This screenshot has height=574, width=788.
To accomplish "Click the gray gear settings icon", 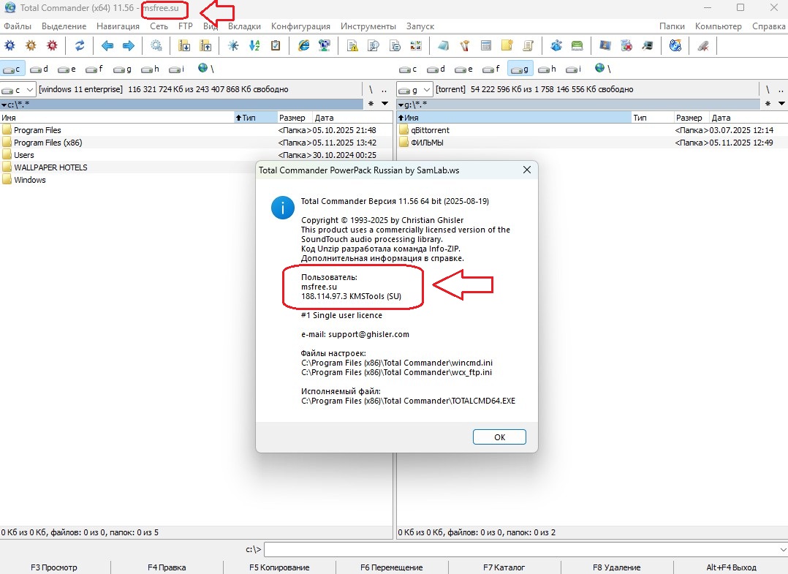I will [x=156, y=45].
